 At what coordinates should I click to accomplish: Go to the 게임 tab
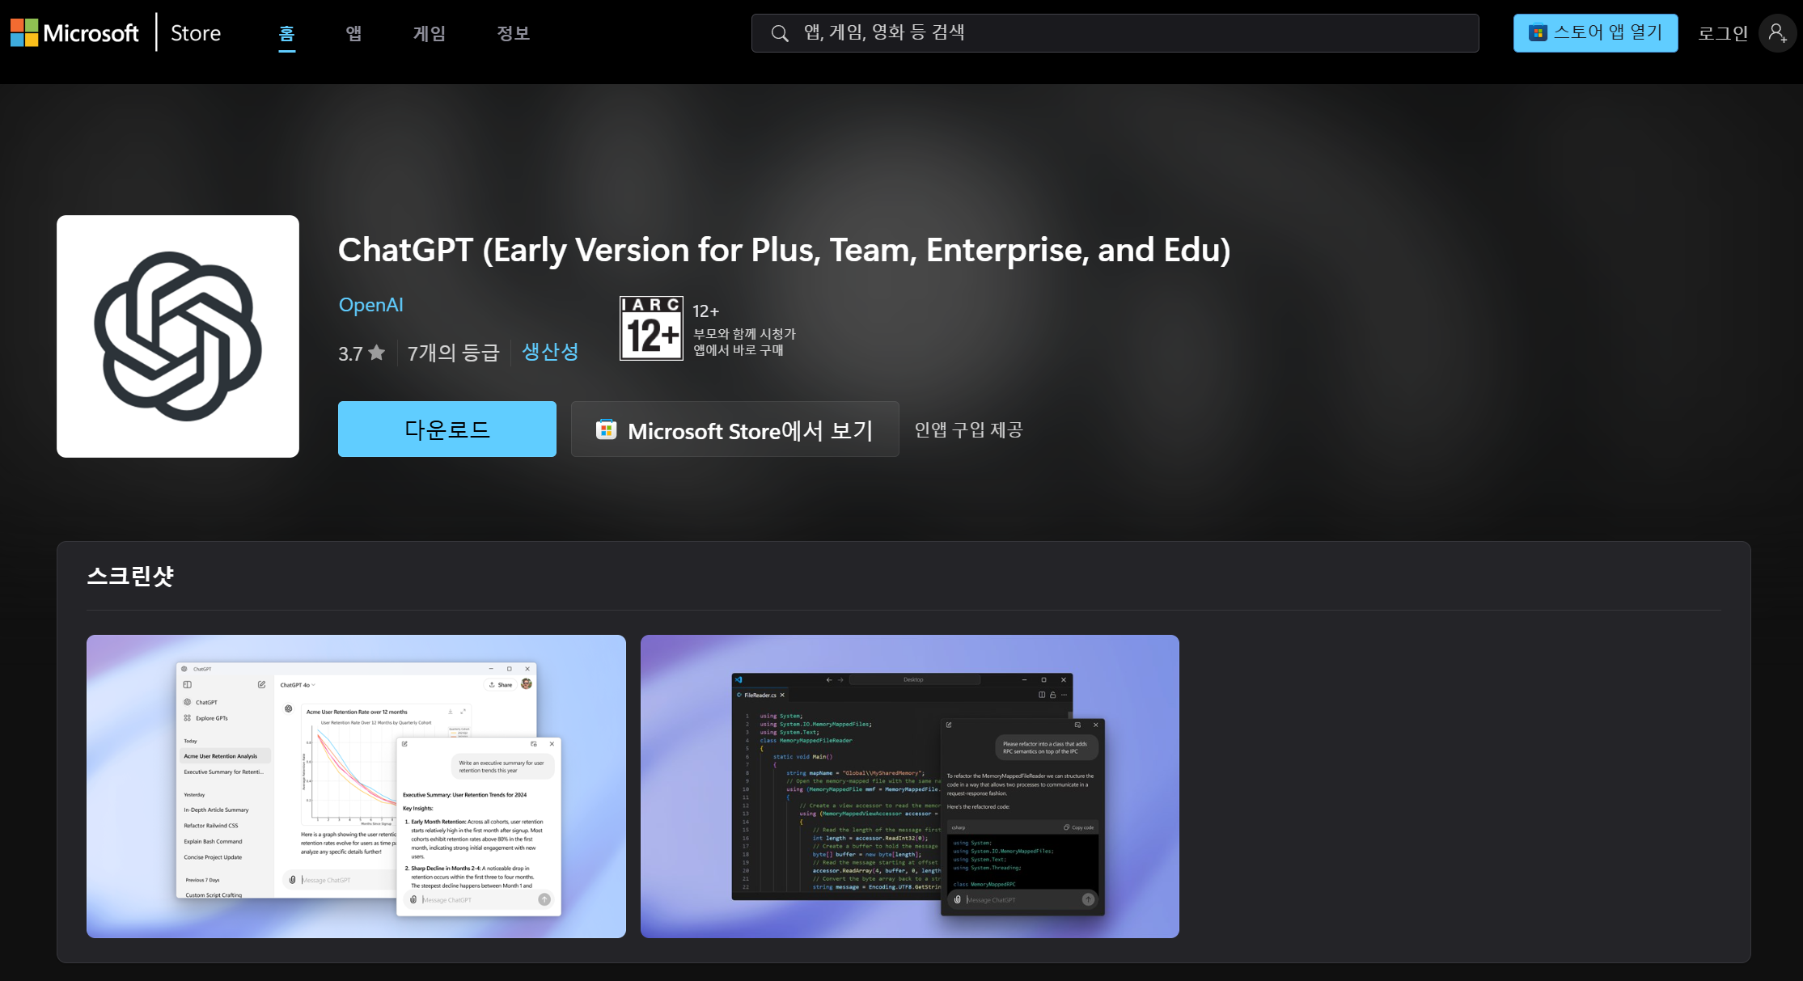(429, 33)
